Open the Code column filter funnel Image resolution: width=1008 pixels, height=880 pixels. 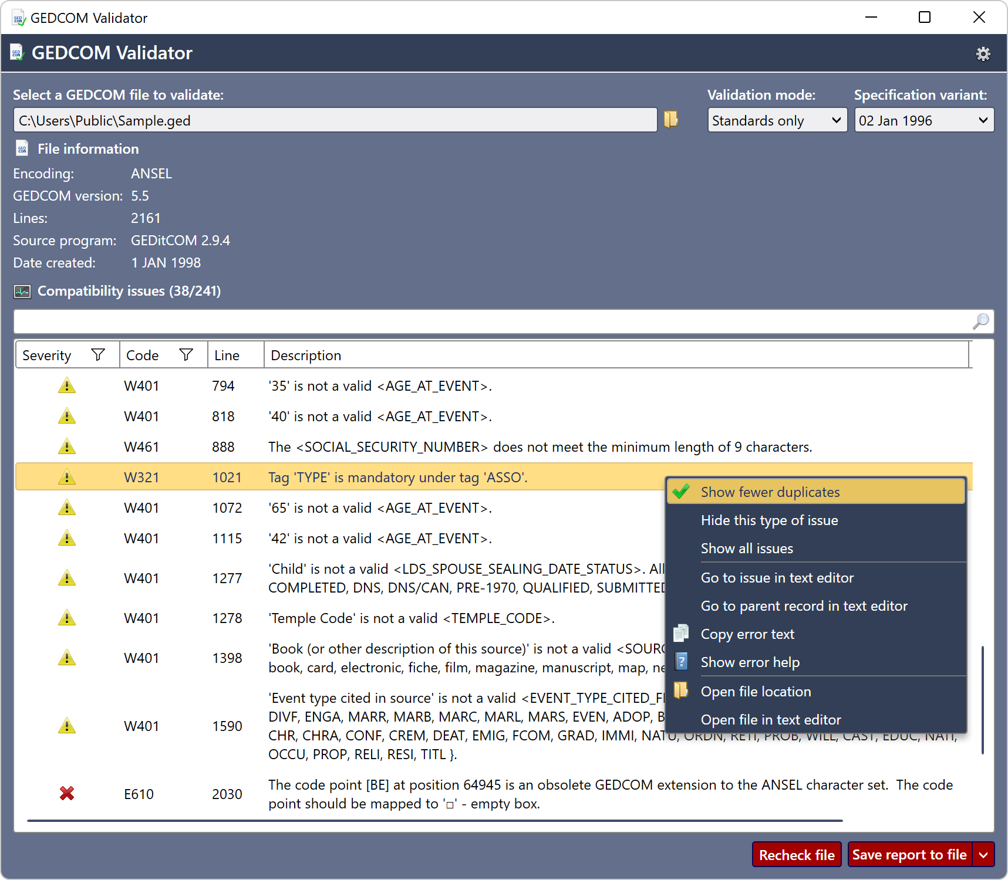point(187,354)
